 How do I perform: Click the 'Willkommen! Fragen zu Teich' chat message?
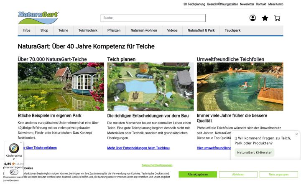tap(263, 141)
